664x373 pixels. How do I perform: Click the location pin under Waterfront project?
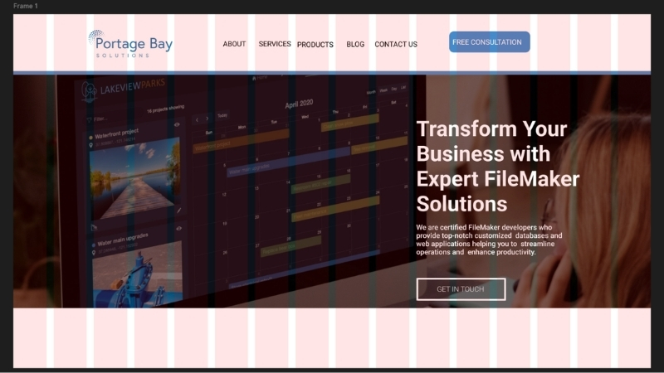click(x=90, y=144)
